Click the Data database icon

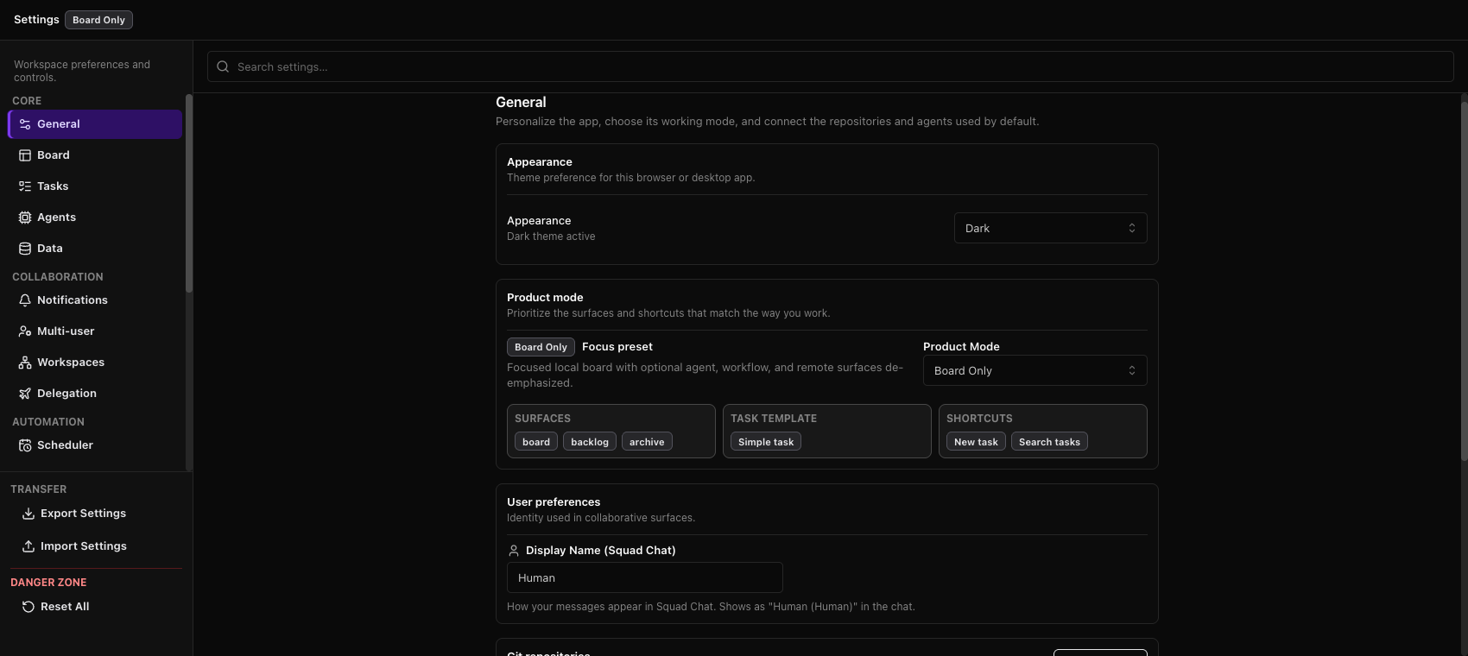click(25, 249)
